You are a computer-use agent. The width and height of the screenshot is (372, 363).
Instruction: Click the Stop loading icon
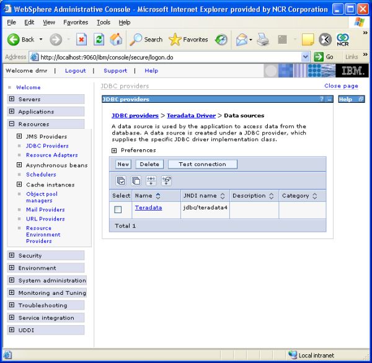pyautogui.click(x=81, y=40)
